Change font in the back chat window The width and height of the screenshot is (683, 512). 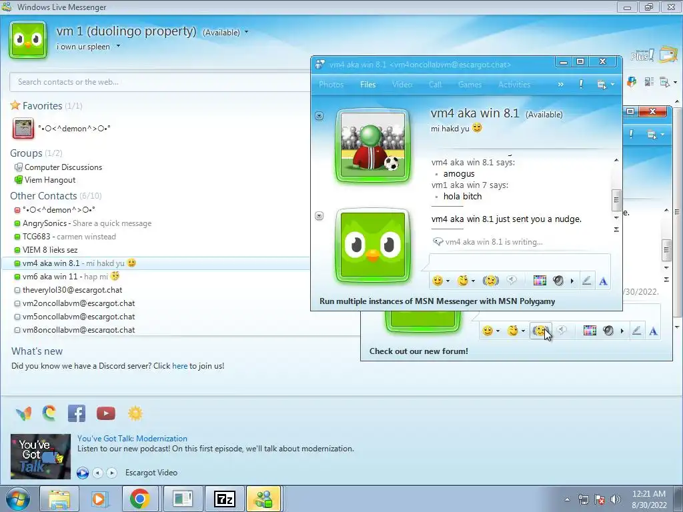click(653, 331)
